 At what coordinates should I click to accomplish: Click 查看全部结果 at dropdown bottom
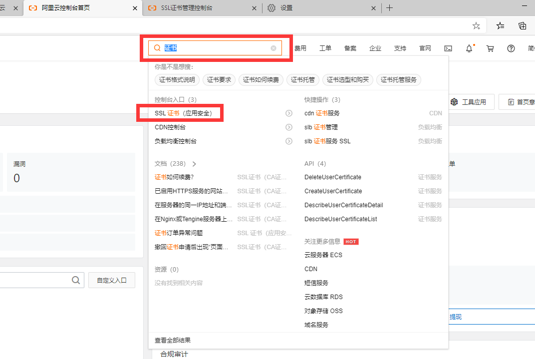tap(173, 340)
